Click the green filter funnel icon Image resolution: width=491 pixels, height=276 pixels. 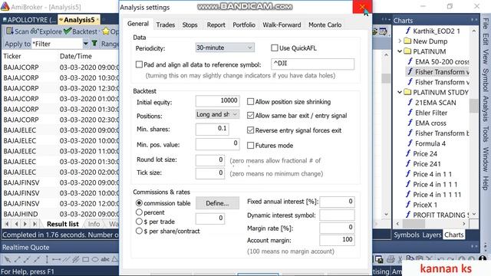coord(94,44)
